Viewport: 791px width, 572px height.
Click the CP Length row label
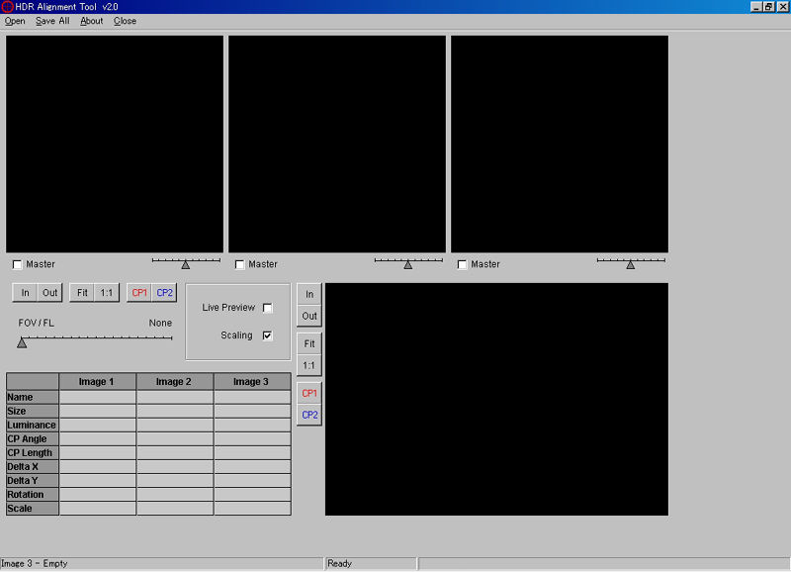(33, 453)
